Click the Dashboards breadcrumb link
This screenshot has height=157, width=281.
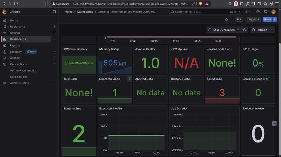point(85,12)
